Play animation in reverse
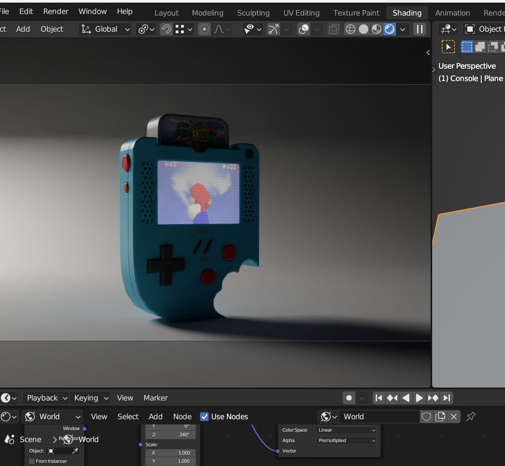The width and height of the screenshot is (505, 466). coord(406,398)
